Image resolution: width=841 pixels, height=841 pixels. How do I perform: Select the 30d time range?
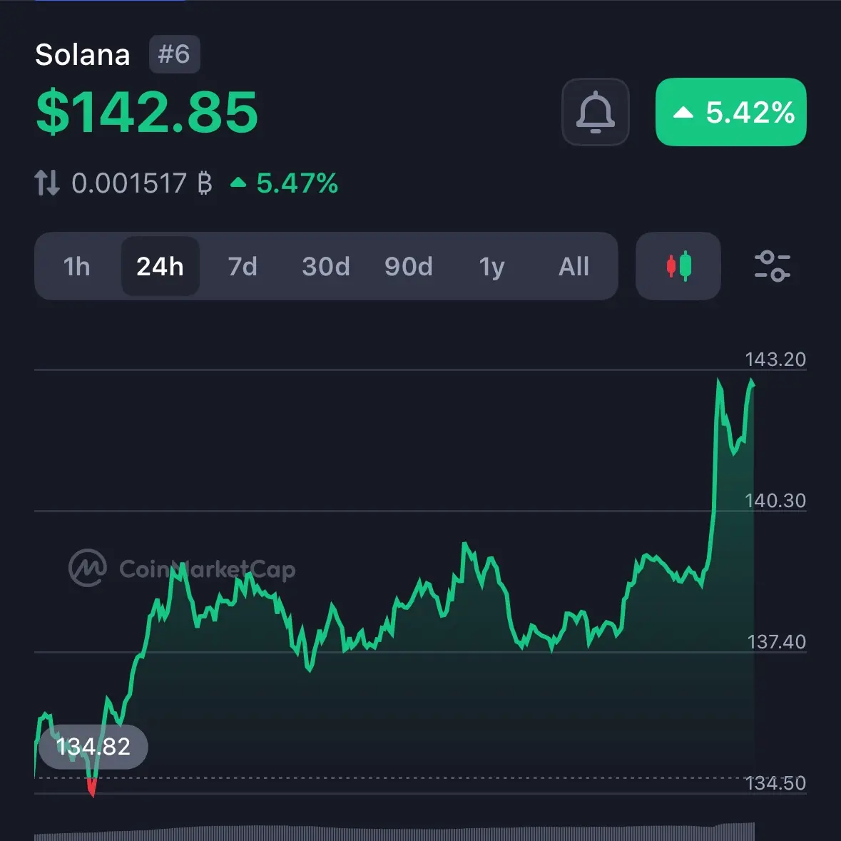coord(326,267)
